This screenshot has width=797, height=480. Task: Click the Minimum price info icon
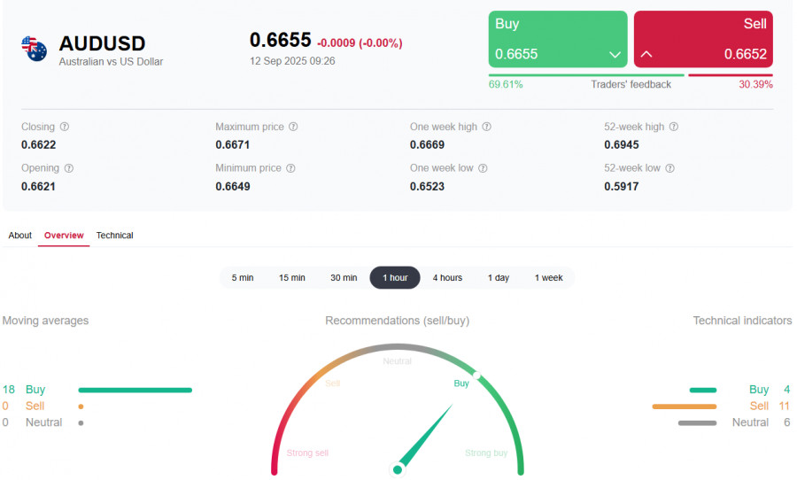[x=290, y=168]
